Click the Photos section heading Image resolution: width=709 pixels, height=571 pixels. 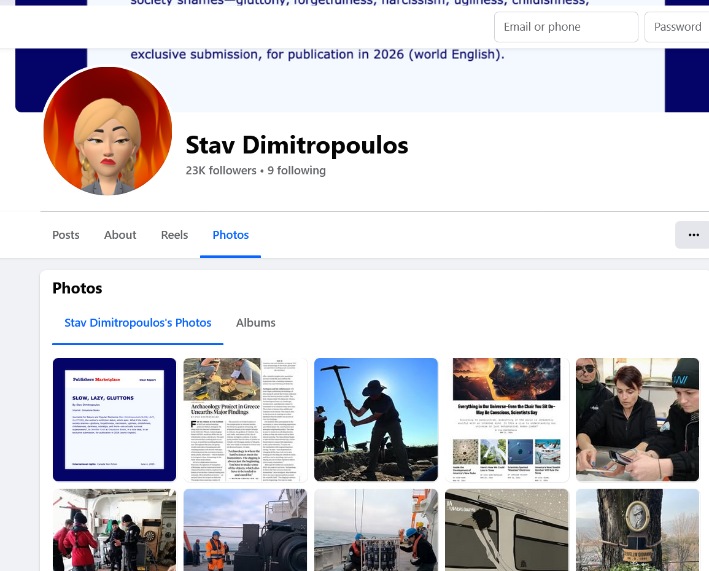(x=77, y=289)
